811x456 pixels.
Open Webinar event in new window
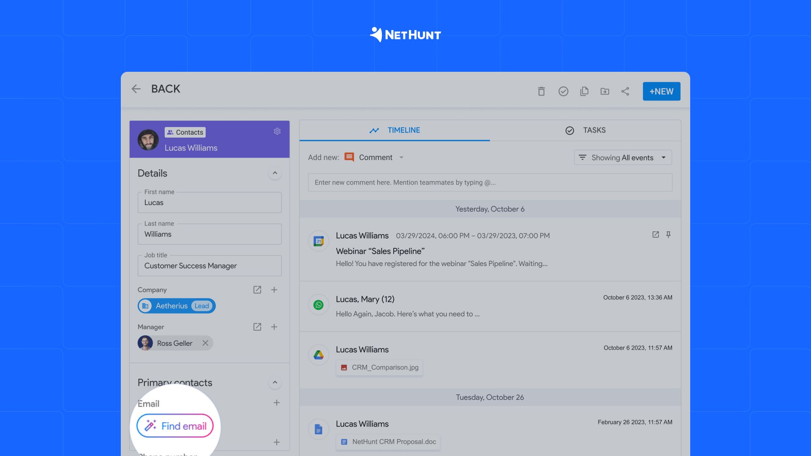[656, 234]
